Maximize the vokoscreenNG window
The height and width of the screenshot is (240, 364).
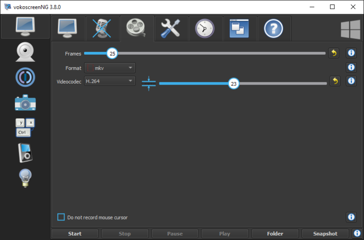(333, 7)
